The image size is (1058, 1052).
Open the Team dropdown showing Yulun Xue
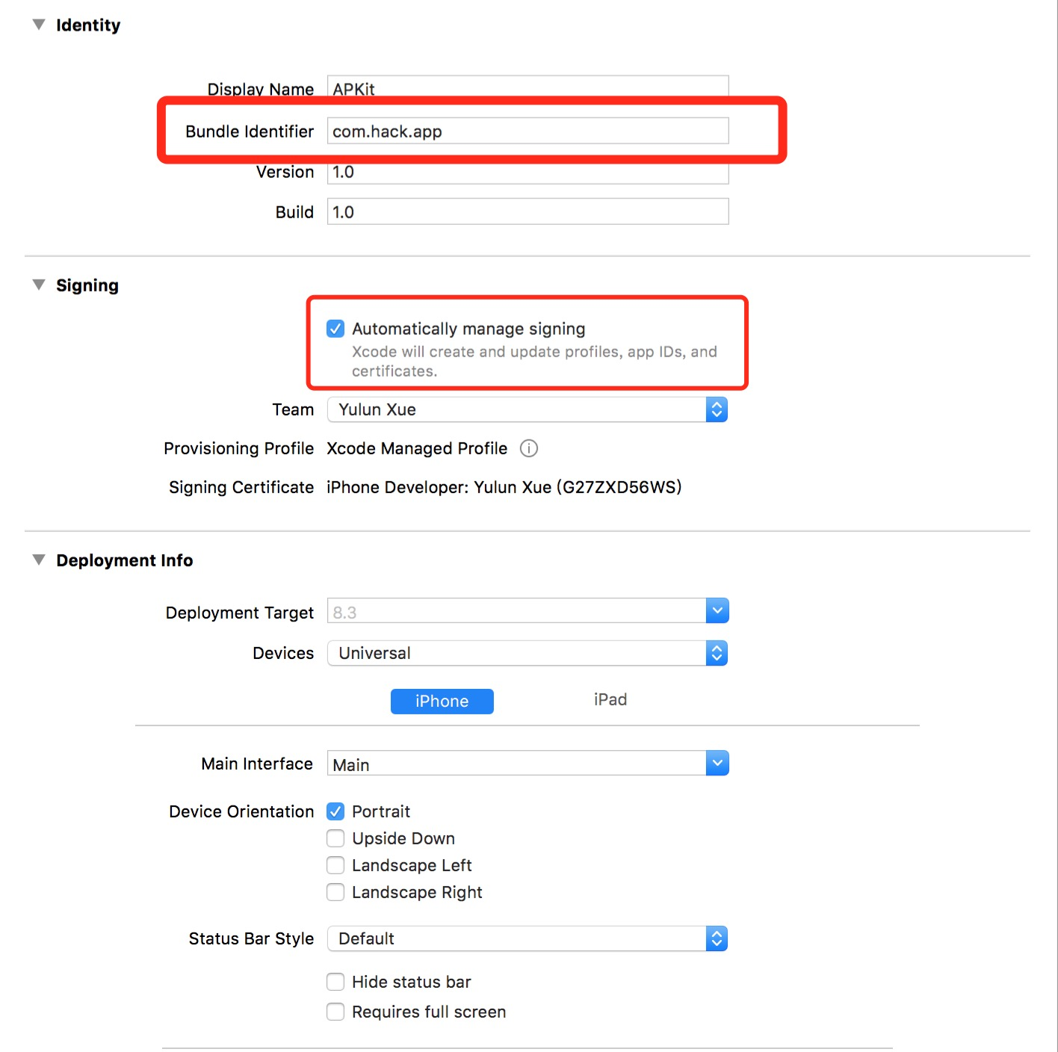pos(528,409)
